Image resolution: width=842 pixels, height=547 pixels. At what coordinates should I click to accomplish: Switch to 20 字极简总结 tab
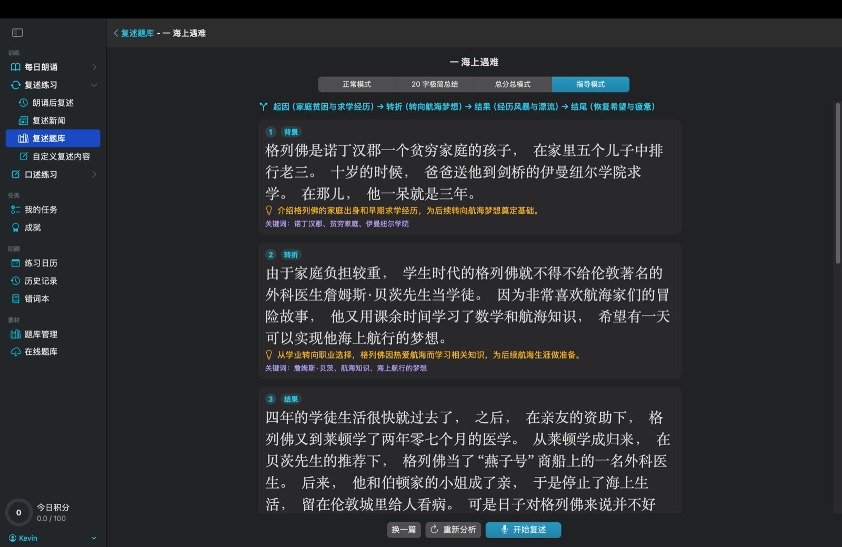(x=435, y=84)
